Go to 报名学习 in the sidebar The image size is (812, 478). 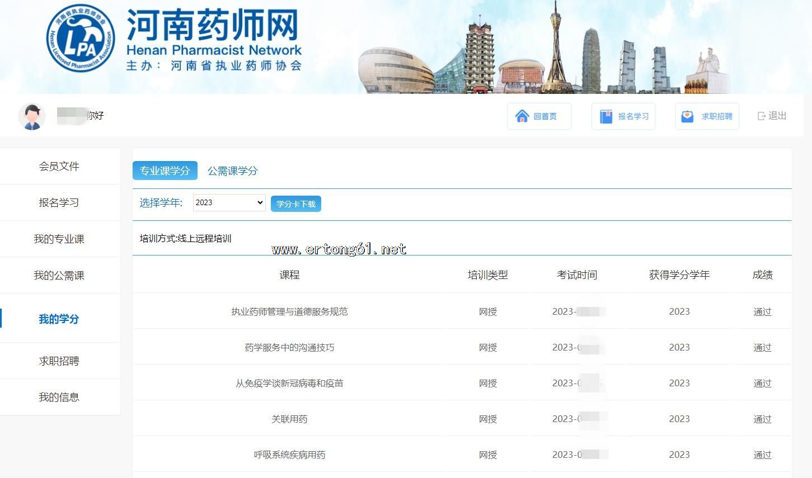pyautogui.click(x=59, y=203)
